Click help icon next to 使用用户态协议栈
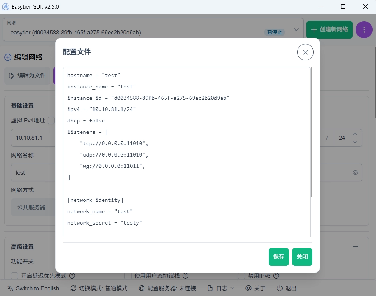Image resolution: width=376 pixels, height=296 pixels. tap(185, 276)
